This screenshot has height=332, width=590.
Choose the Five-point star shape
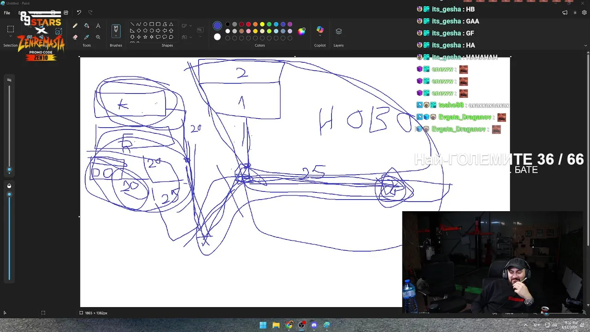tap(145, 37)
